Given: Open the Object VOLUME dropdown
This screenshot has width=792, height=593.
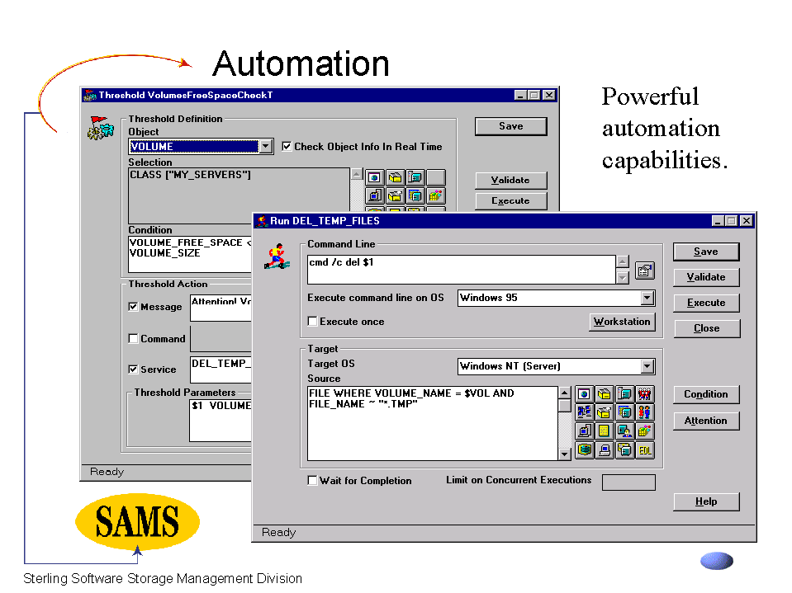Looking at the screenshot, I should click(x=265, y=147).
